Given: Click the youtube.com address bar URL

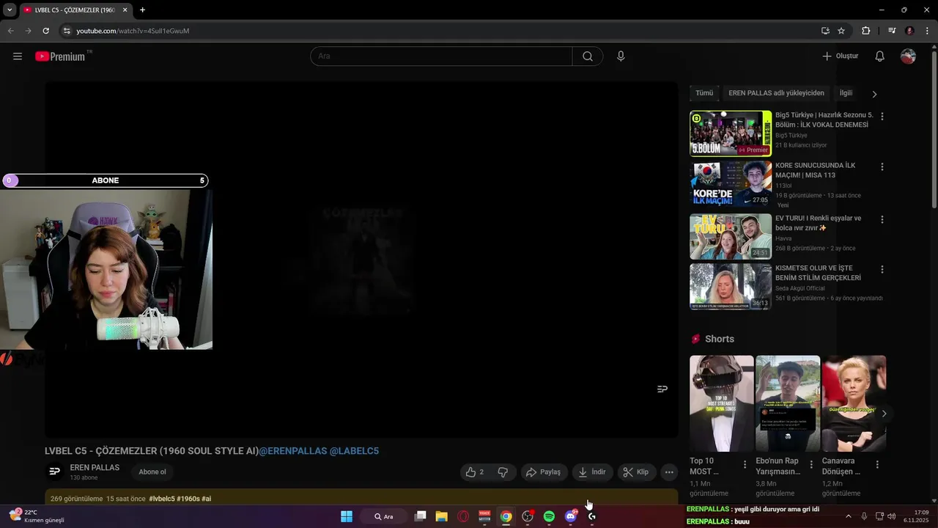Looking at the screenshot, I should pos(133,31).
